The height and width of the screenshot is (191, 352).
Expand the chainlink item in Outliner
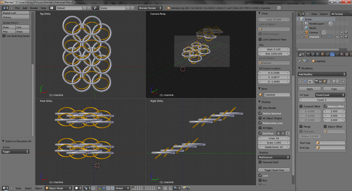(x=302, y=37)
